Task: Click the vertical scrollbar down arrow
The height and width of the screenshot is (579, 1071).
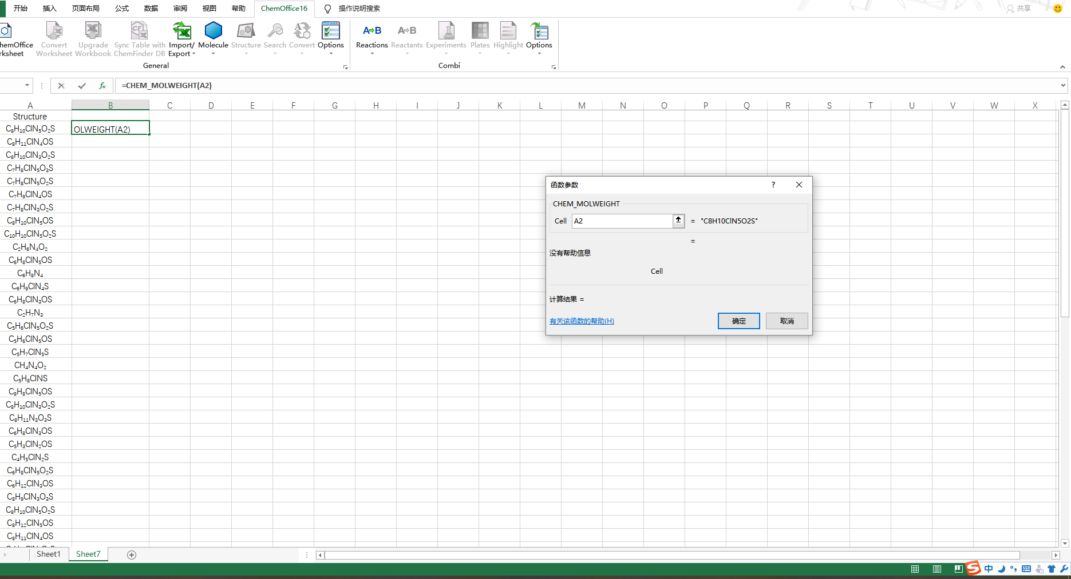Action: pos(1065,544)
